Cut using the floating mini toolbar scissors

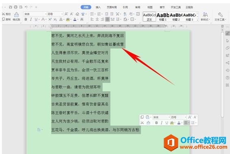pos(142,123)
